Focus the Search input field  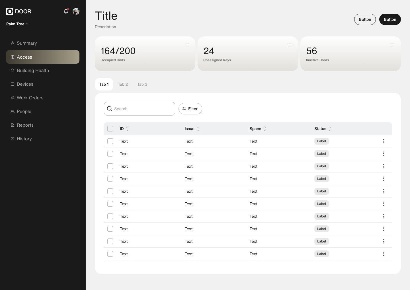(x=140, y=109)
